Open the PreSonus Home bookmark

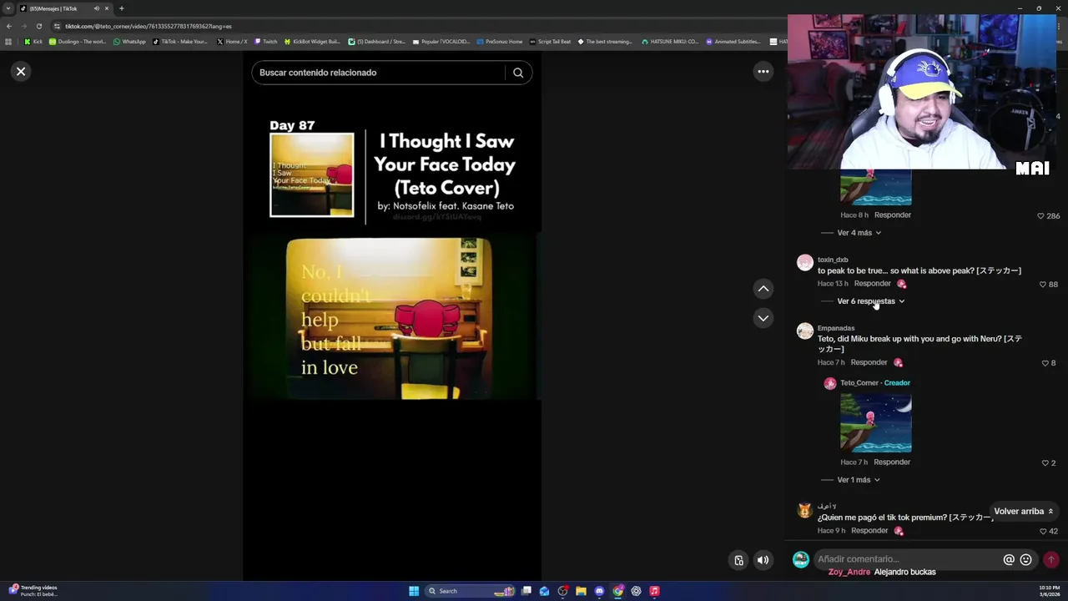click(500, 42)
